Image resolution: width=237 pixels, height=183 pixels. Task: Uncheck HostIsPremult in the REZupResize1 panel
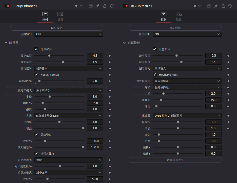(x=155, y=75)
